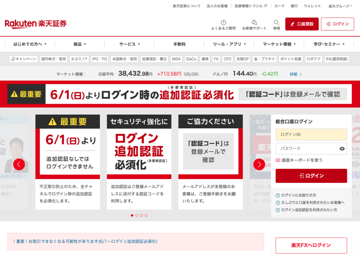This screenshot has height=257, width=360.
Task: Click the 投資信託・積立 tag
Action: (154, 59)
